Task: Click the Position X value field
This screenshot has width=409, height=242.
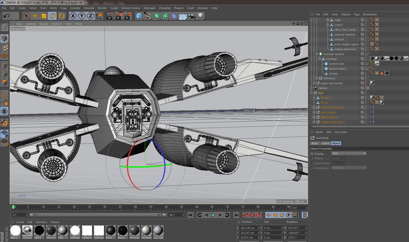Action: [x=249, y=228]
